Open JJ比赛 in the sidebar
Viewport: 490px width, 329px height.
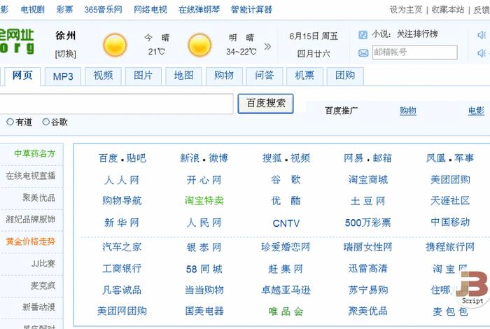[x=43, y=264]
